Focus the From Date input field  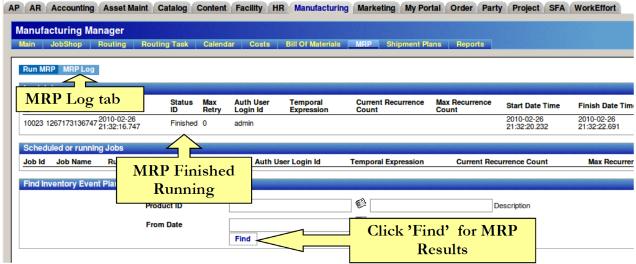pyautogui.click(x=289, y=224)
